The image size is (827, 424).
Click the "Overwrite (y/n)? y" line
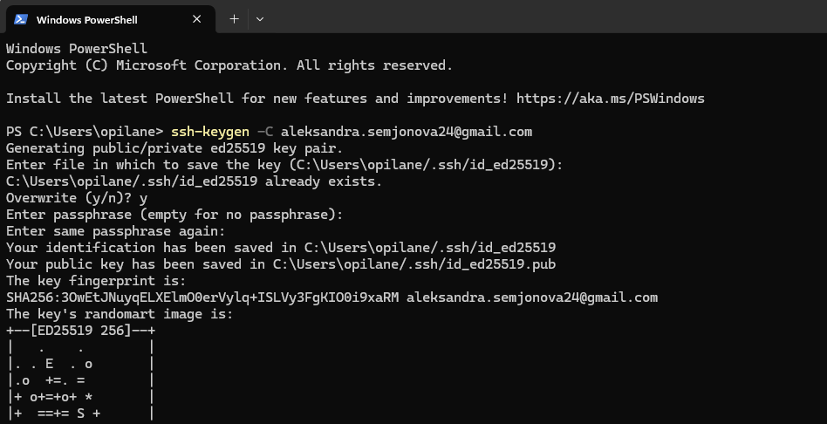click(x=77, y=198)
